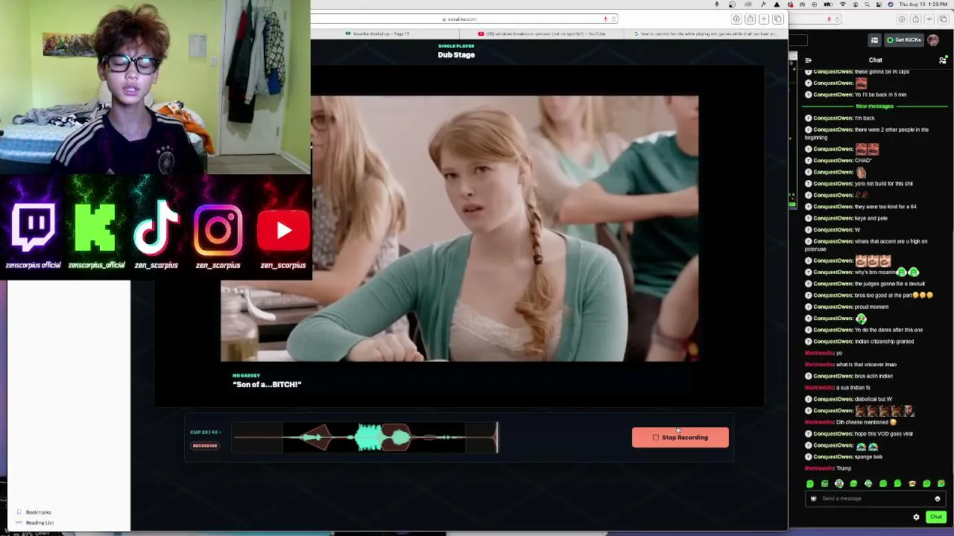Click the date and time in menu bar
The height and width of the screenshot is (536, 954).
point(923,4)
